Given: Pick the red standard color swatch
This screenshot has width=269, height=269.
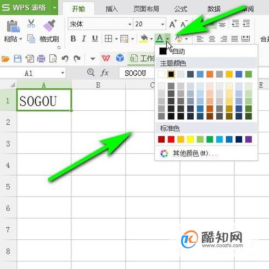Looking at the screenshot, I should pyautogui.click(x=171, y=139).
